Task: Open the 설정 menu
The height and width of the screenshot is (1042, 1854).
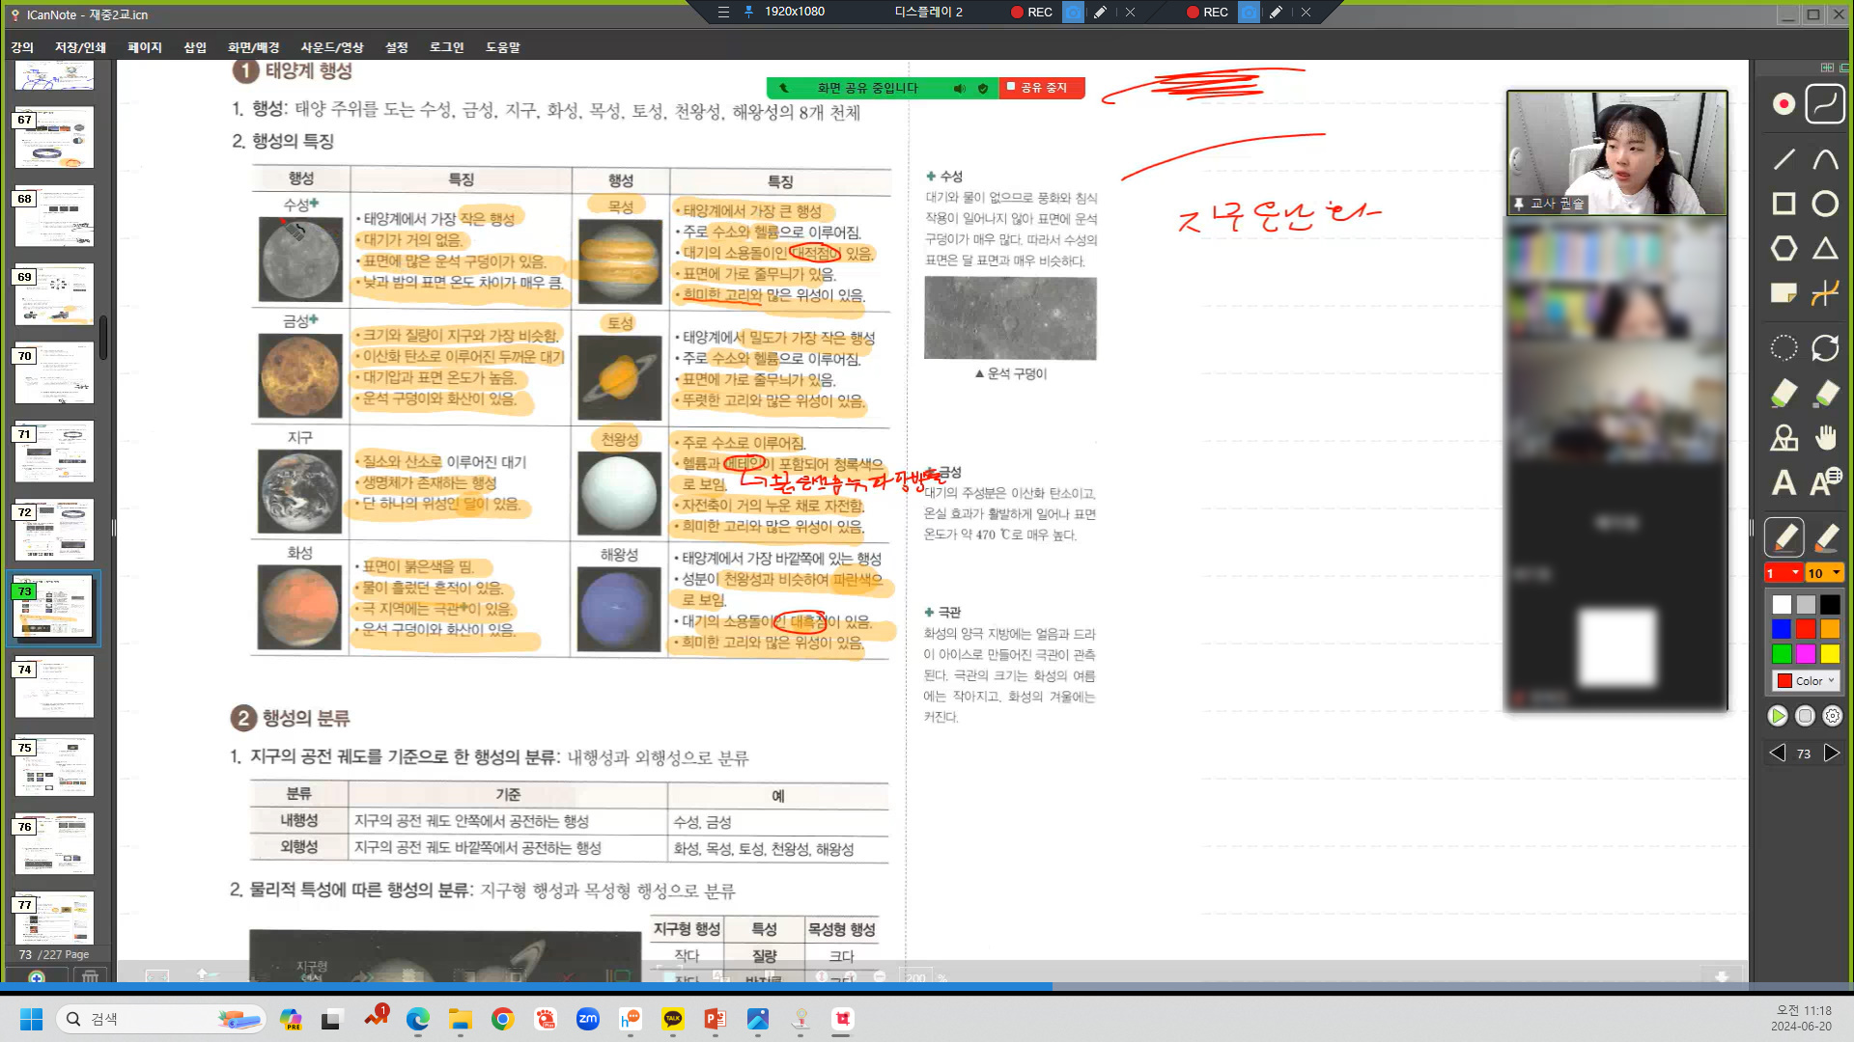Action: [397, 47]
